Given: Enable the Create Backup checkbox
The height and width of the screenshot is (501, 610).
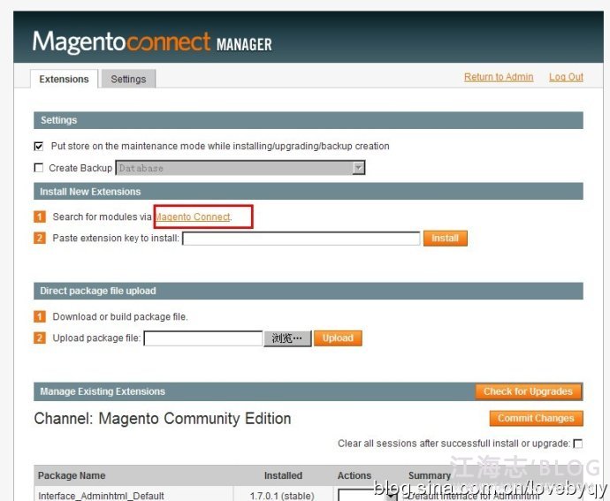Looking at the screenshot, I should point(39,168).
